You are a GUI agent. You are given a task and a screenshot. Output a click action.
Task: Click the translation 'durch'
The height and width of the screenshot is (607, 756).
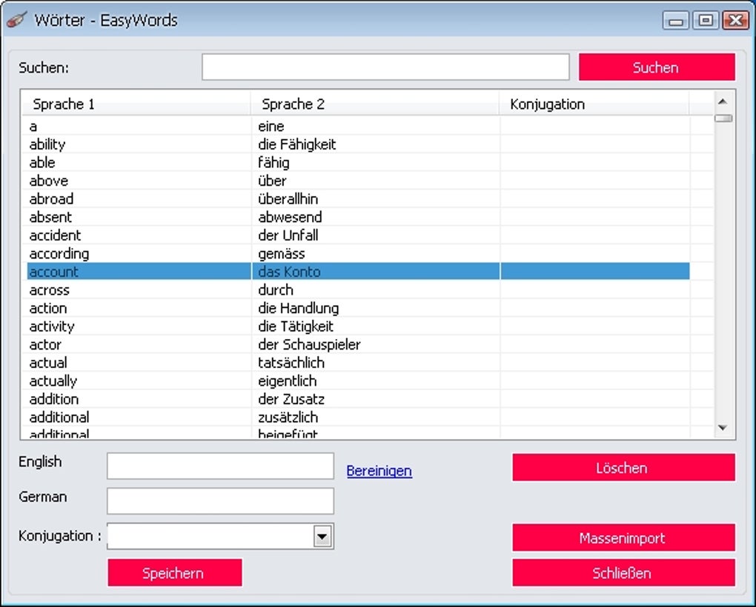click(x=275, y=290)
